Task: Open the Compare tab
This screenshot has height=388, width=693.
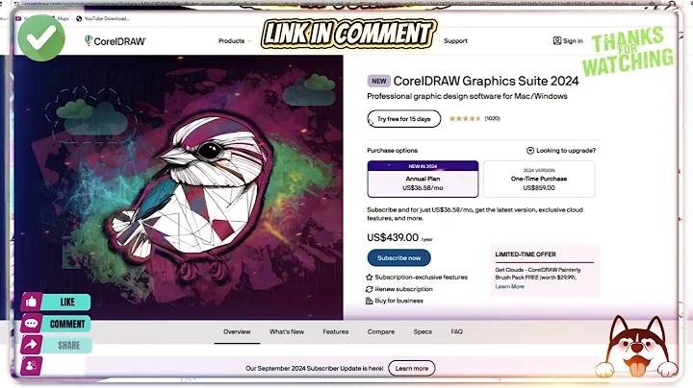Action: [x=380, y=331]
